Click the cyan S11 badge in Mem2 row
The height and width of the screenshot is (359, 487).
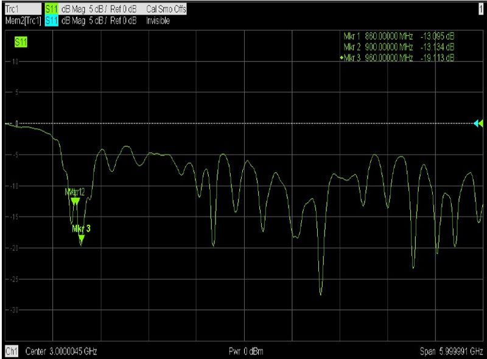[52, 21]
